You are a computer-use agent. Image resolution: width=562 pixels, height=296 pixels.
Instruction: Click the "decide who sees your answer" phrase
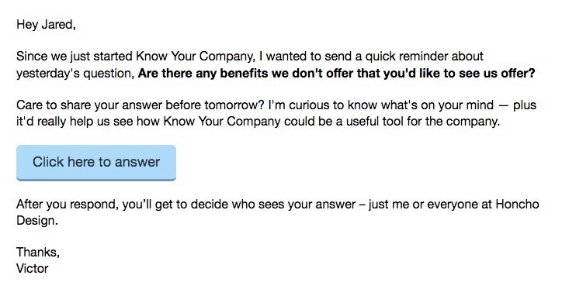(x=273, y=205)
